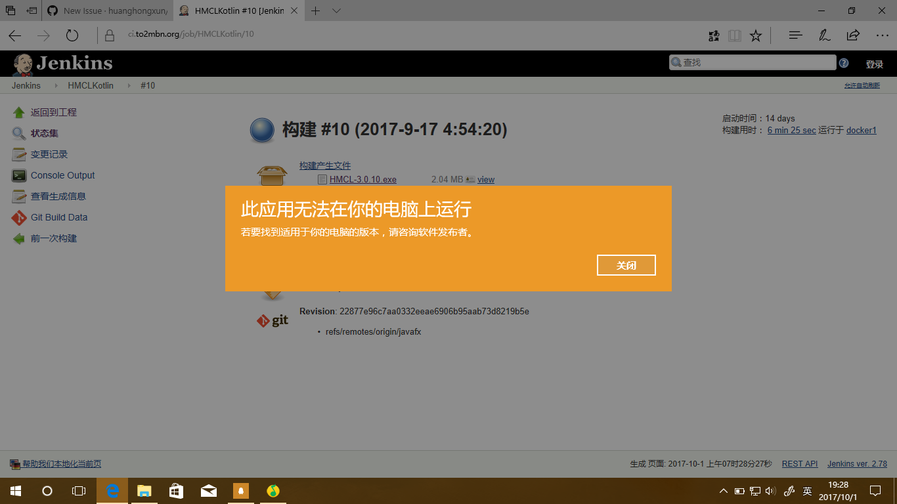Open the Action Center notification icon
This screenshot has width=897, height=504.
[x=875, y=491]
